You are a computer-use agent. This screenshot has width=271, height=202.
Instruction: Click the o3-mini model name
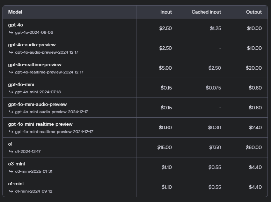16,164
